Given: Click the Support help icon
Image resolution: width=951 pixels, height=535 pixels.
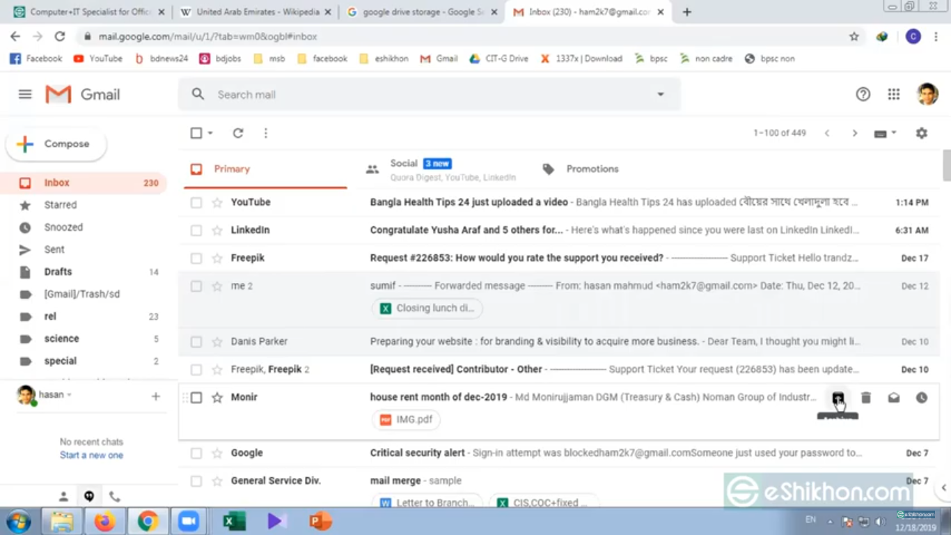Looking at the screenshot, I should [x=863, y=95].
